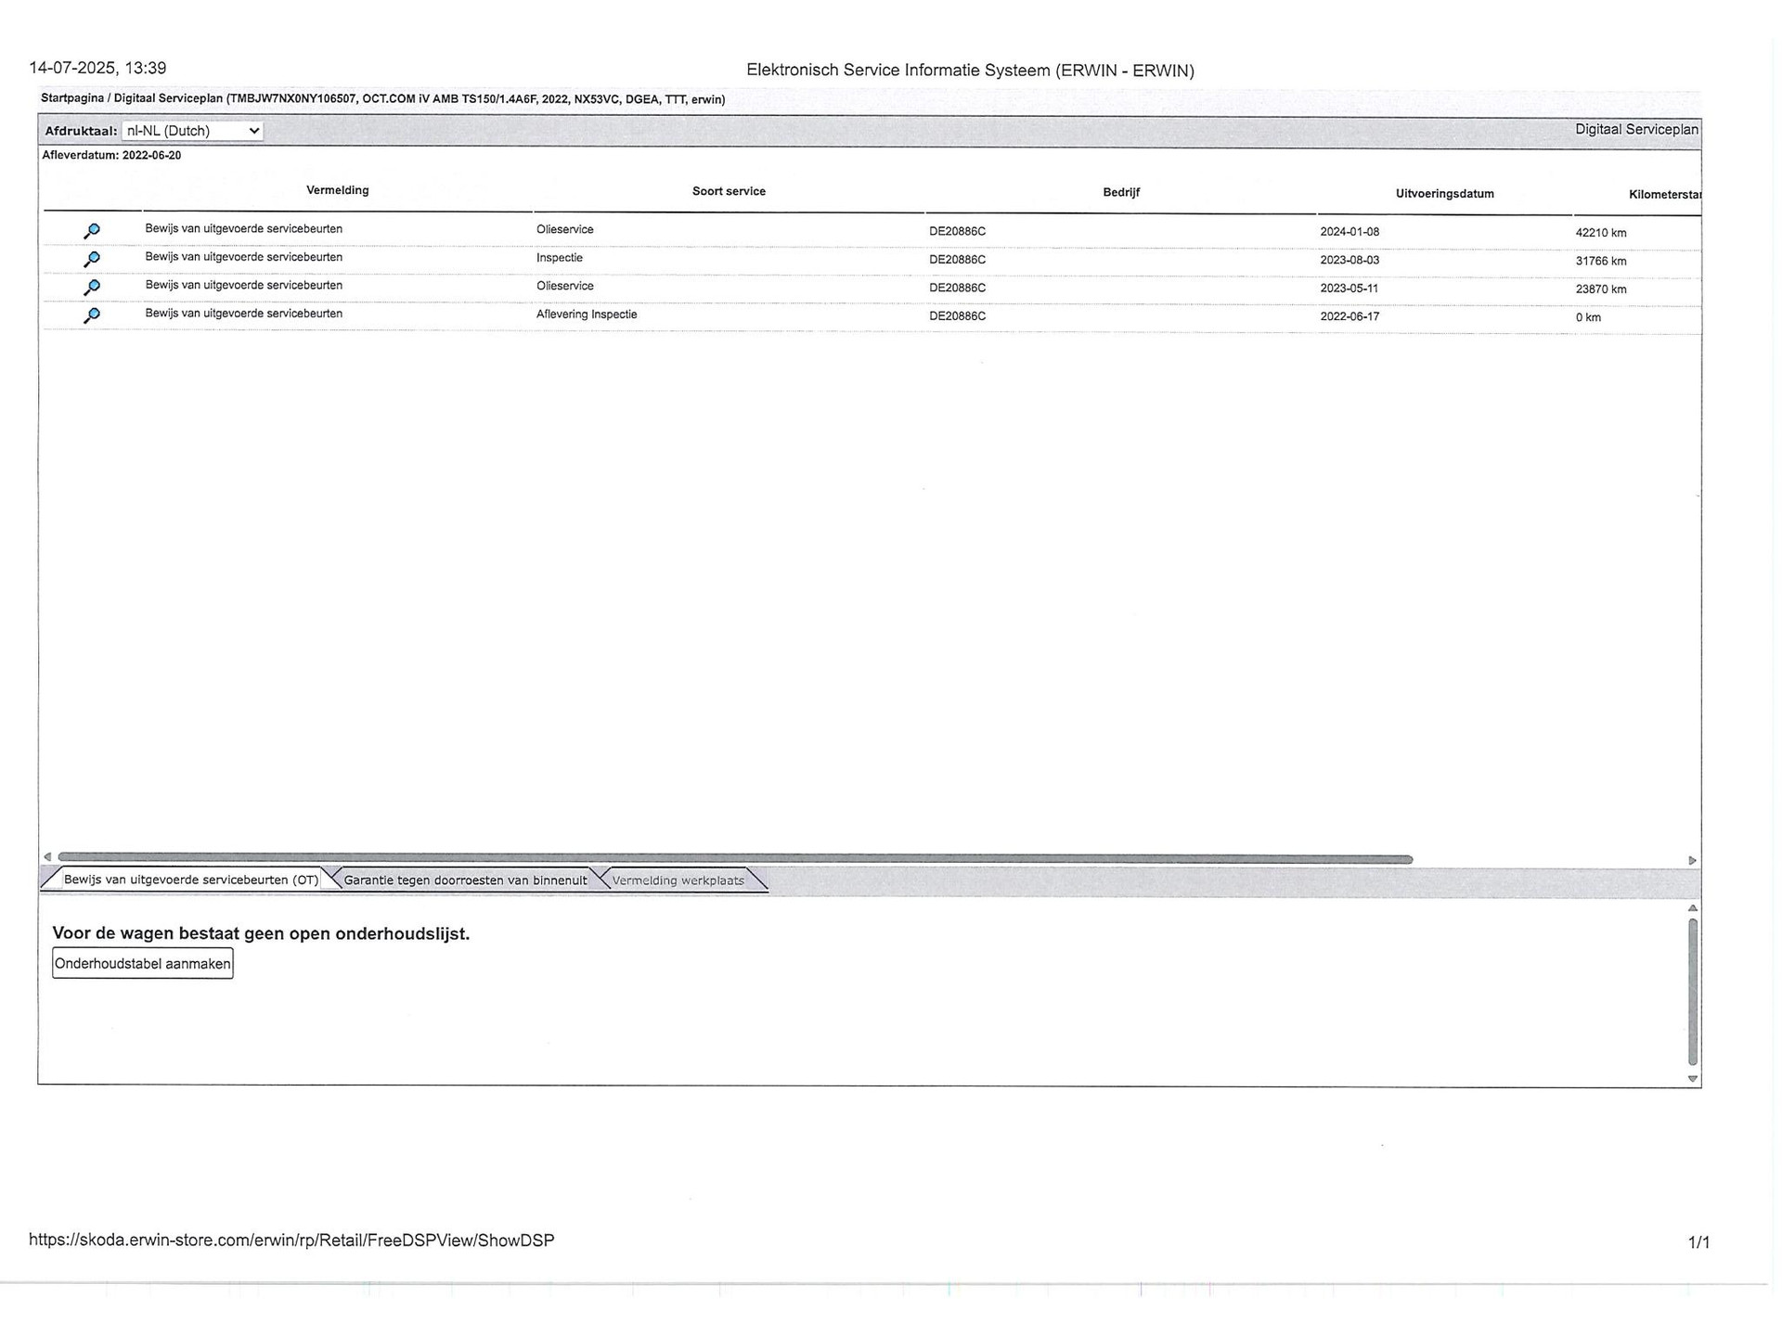Click the Bedrijf column header
The height and width of the screenshot is (1336, 1782).
tap(1121, 192)
